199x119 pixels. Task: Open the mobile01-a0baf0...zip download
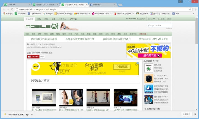18,115
